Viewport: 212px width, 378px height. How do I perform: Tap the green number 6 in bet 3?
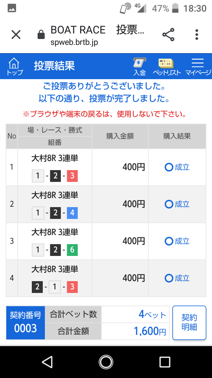point(72,250)
